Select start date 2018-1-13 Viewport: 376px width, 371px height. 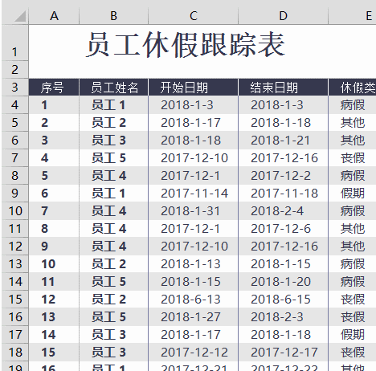point(193,264)
